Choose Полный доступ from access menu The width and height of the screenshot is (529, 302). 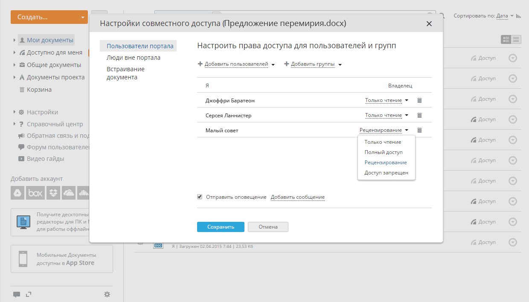(x=384, y=152)
